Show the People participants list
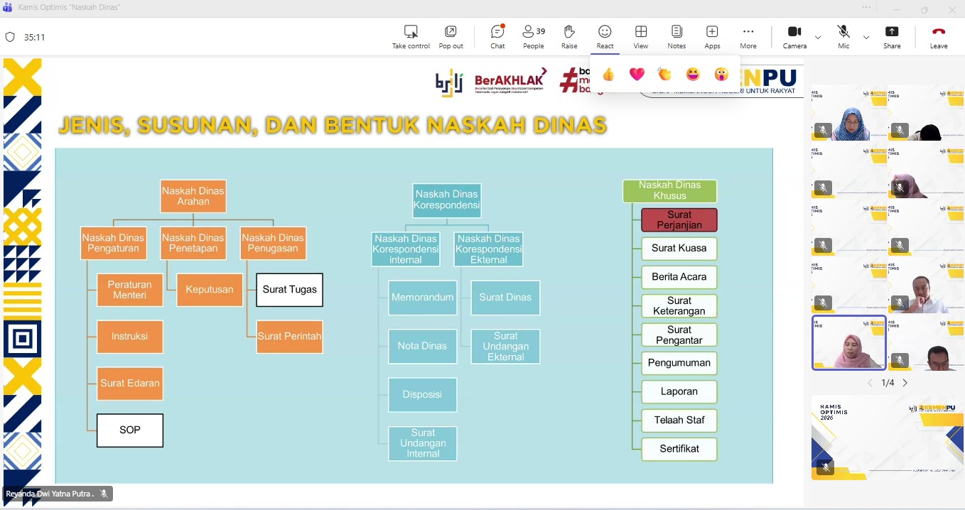Viewport: 965px width, 510px height. [x=533, y=36]
